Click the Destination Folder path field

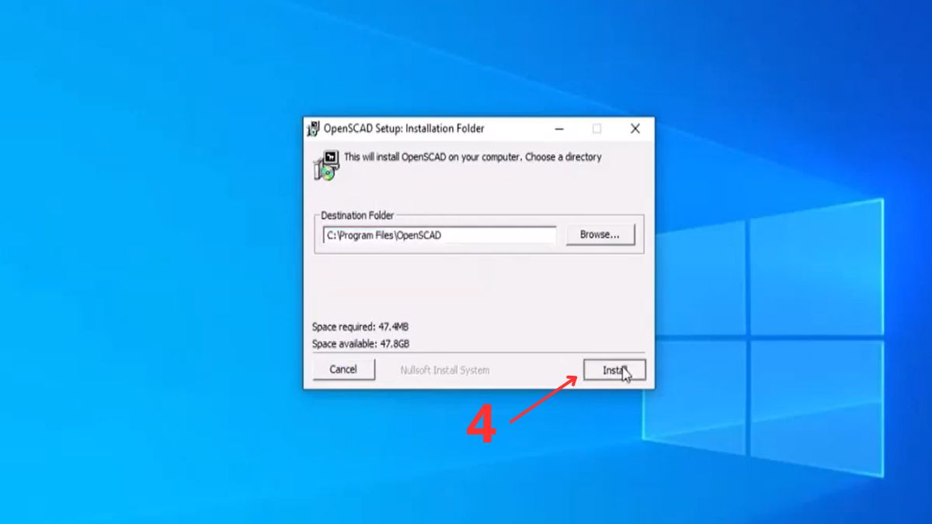440,235
